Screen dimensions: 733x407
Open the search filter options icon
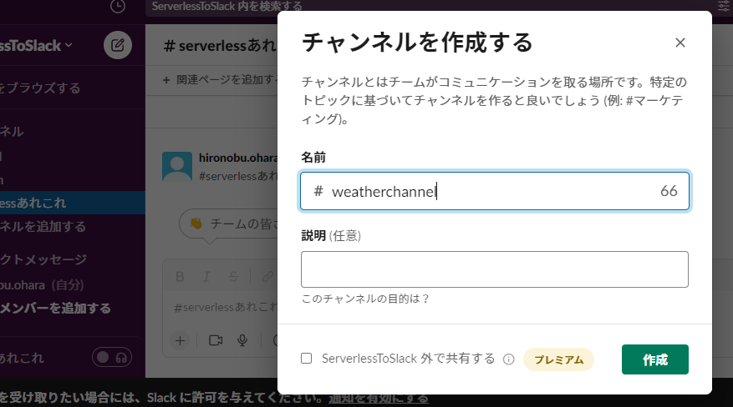[x=725, y=6]
